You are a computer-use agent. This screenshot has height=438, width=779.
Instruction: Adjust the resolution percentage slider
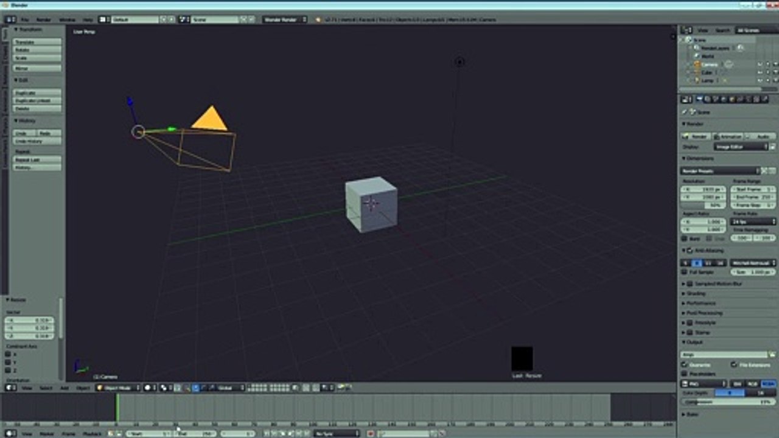pyautogui.click(x=704, y=206)
